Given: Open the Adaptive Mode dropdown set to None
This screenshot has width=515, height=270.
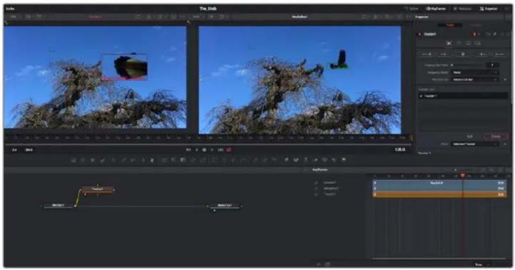Looking at the screenshot, I should 475,72.
